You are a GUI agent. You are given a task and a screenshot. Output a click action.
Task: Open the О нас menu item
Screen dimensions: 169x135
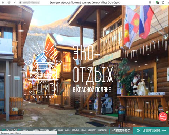54,130
